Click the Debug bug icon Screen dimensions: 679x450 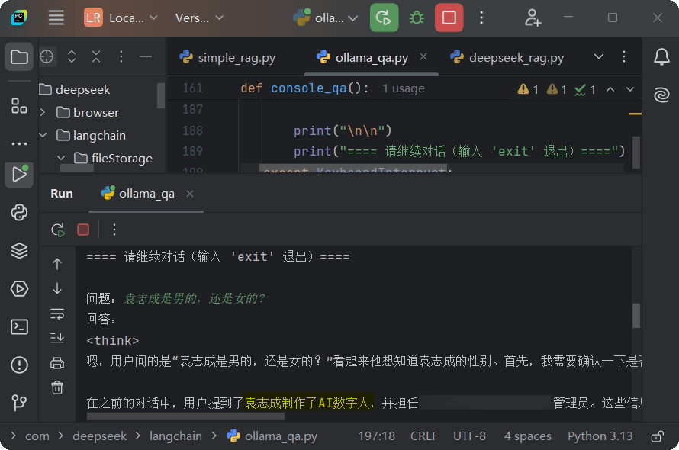417,18
